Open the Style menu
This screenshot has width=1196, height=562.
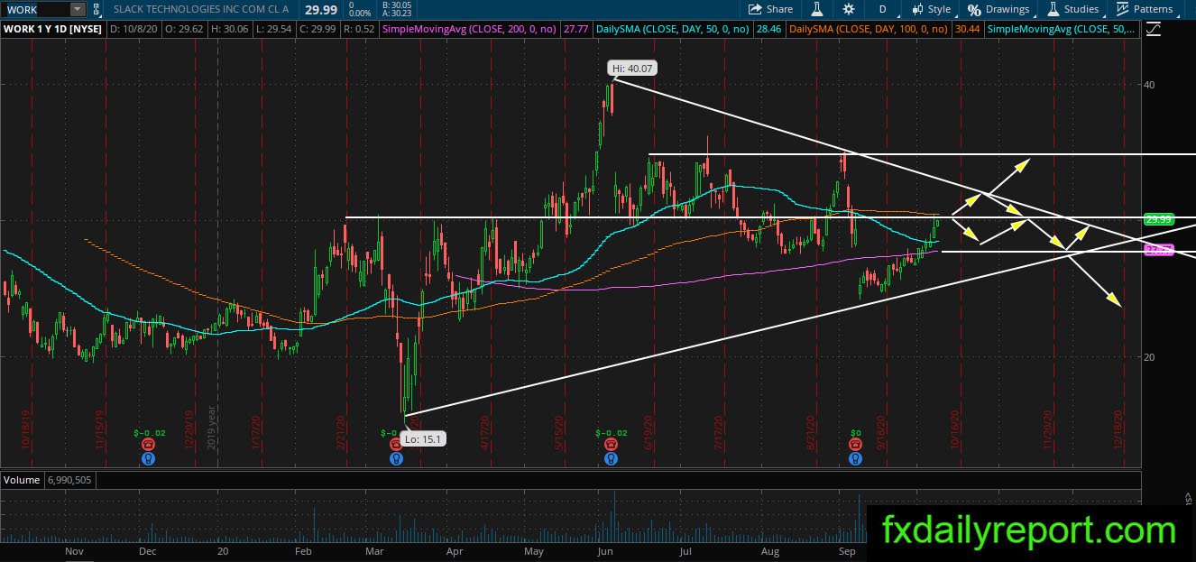[x=931, y=9]
